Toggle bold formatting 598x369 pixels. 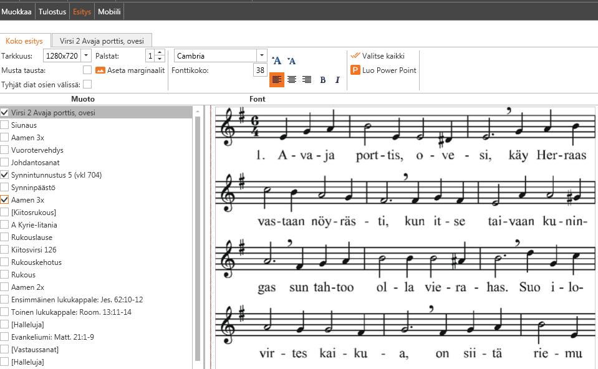[x=322, y=80]
